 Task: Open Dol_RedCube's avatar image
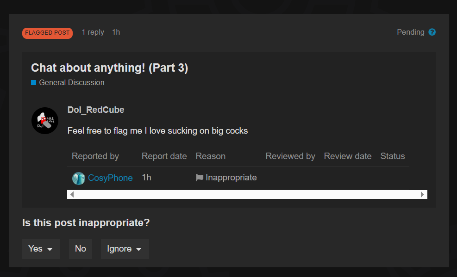(x=45, y=121)
